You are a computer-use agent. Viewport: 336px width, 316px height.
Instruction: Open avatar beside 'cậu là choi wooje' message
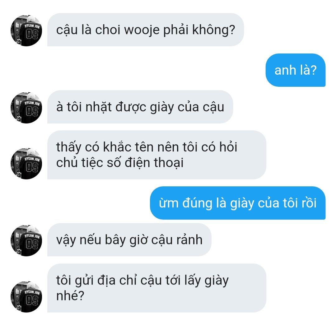pyautogui.click(x=26, y=31)
